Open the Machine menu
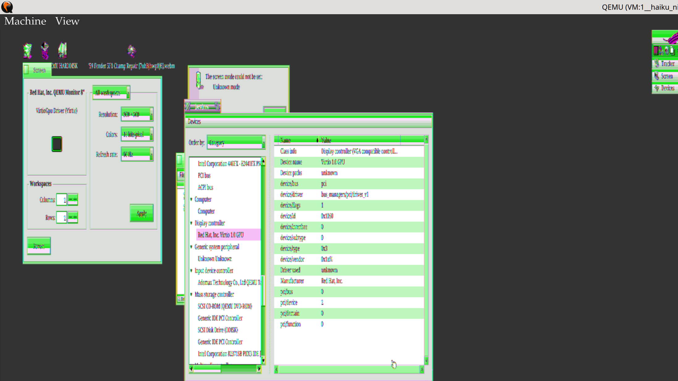This screenshot has width=678, height=381. tap(25, 21)
